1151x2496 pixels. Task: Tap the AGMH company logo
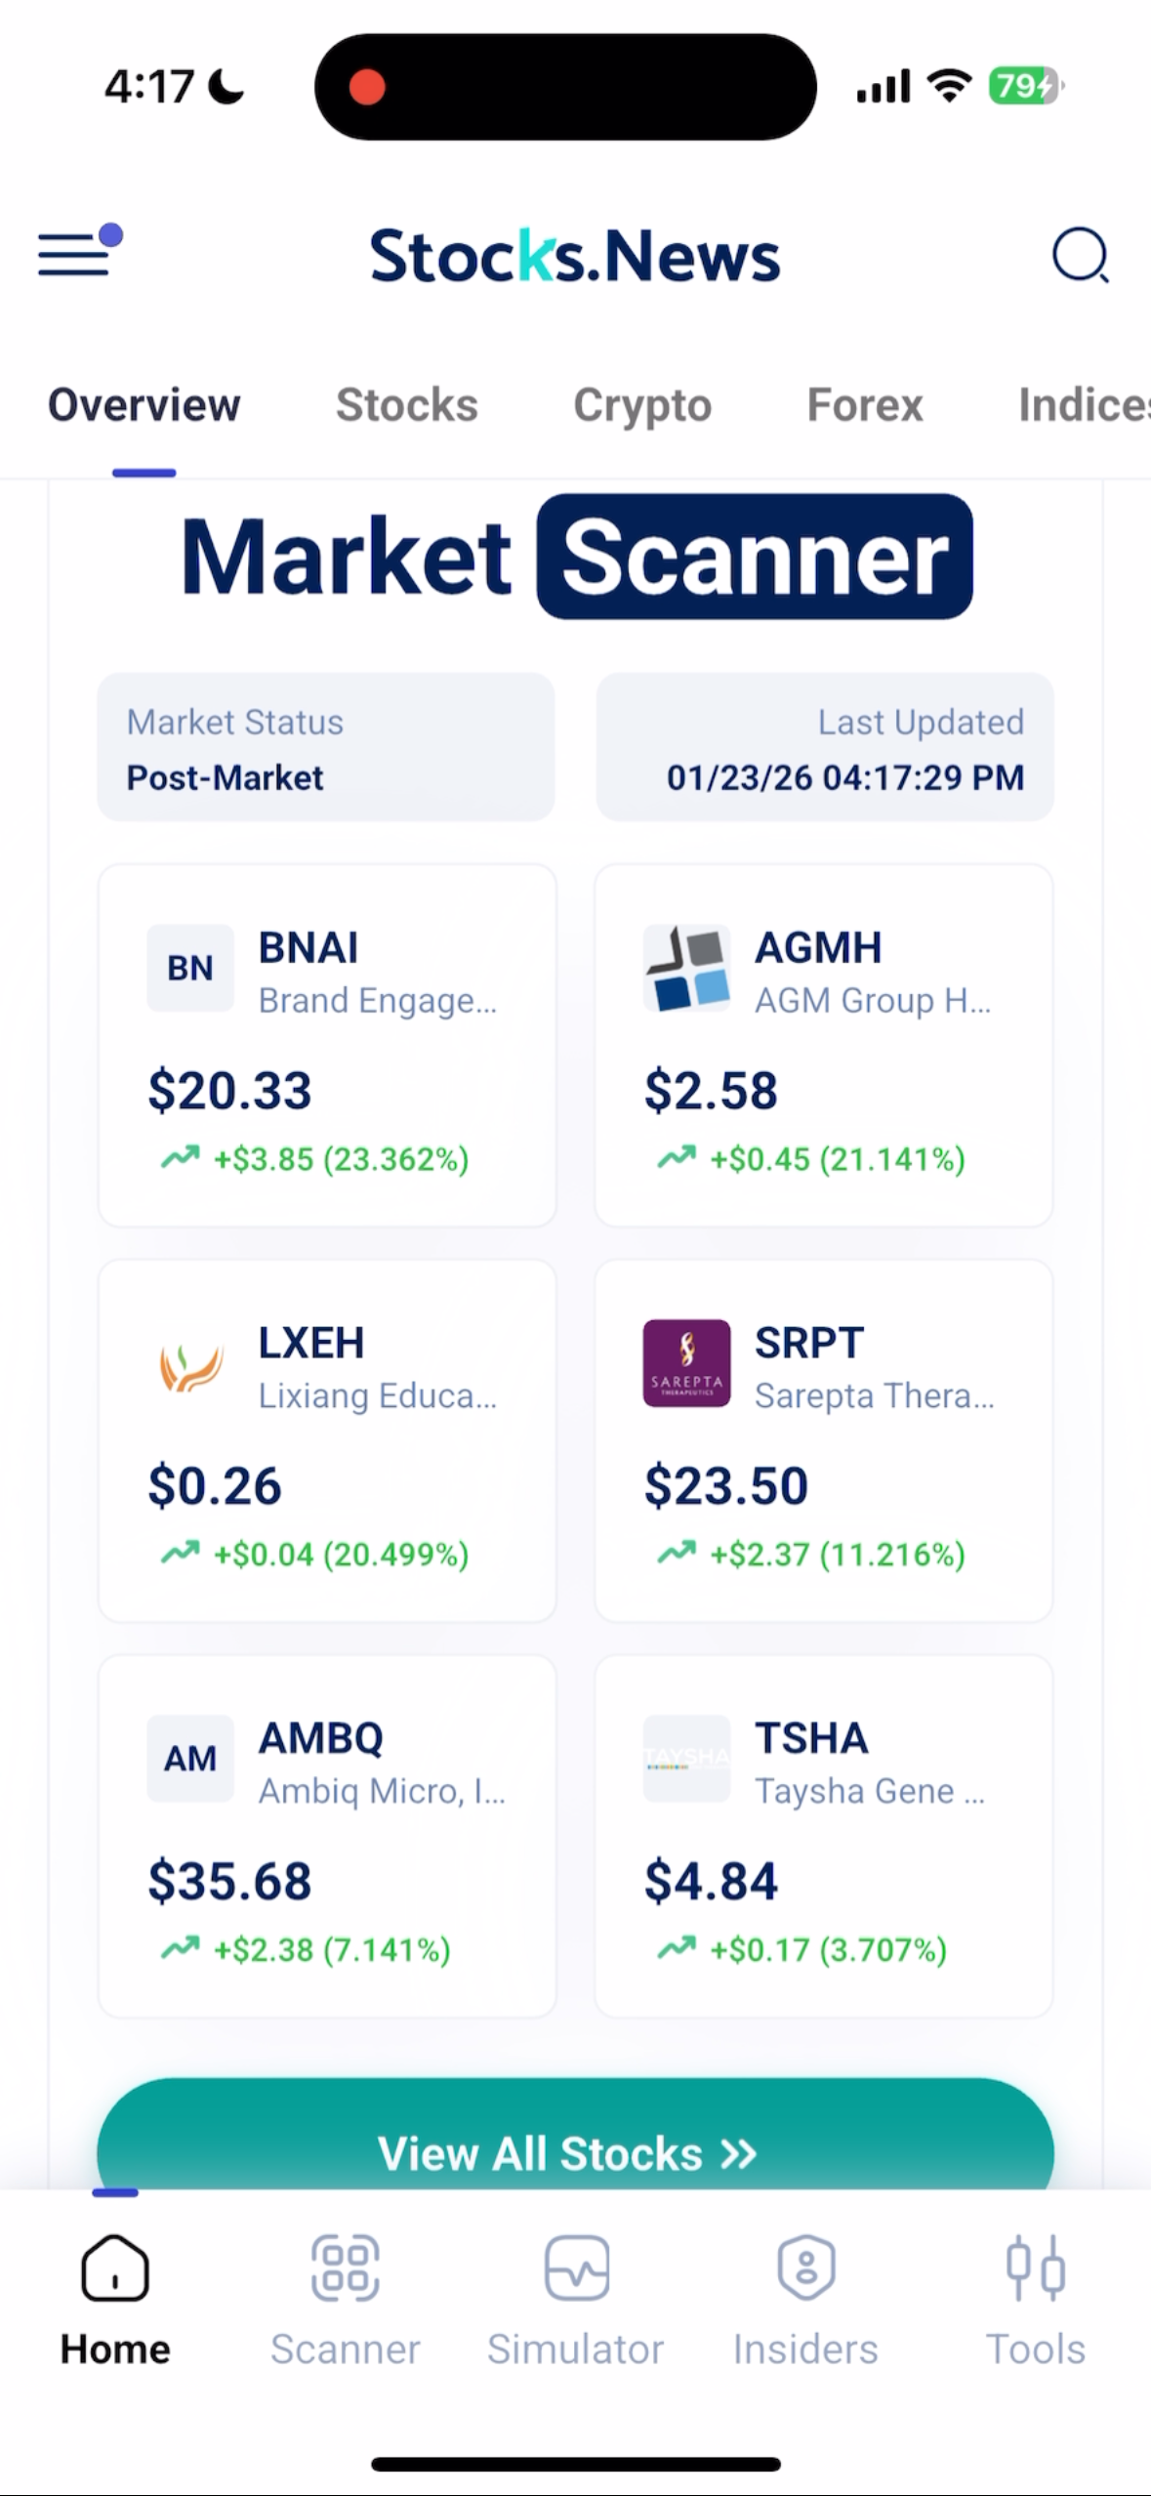[686, 968]
